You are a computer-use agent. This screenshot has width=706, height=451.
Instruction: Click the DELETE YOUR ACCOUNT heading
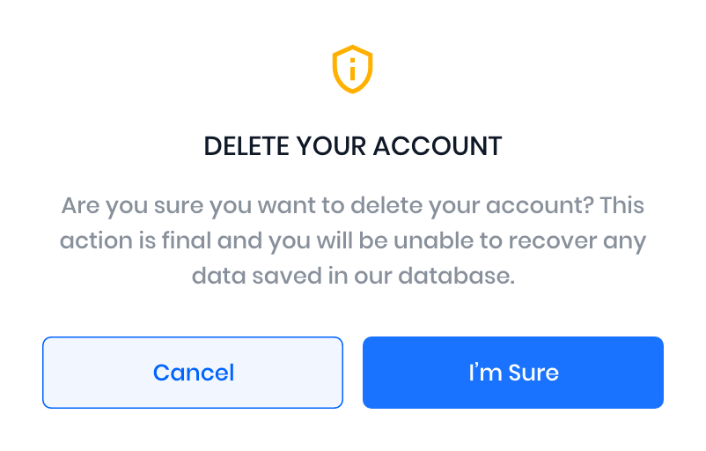pos(352,146)
